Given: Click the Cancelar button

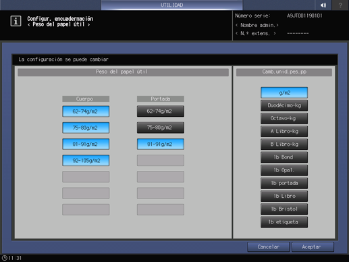Looking at the screenshot, I should [x=268, y=247].
